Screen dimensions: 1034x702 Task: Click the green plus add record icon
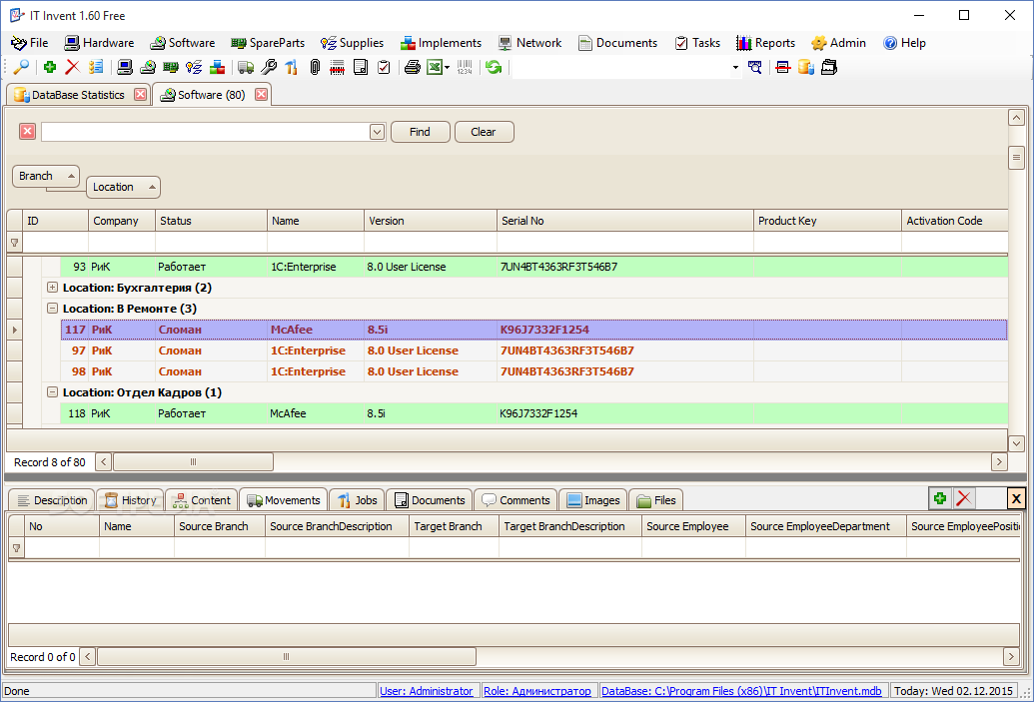49,67
